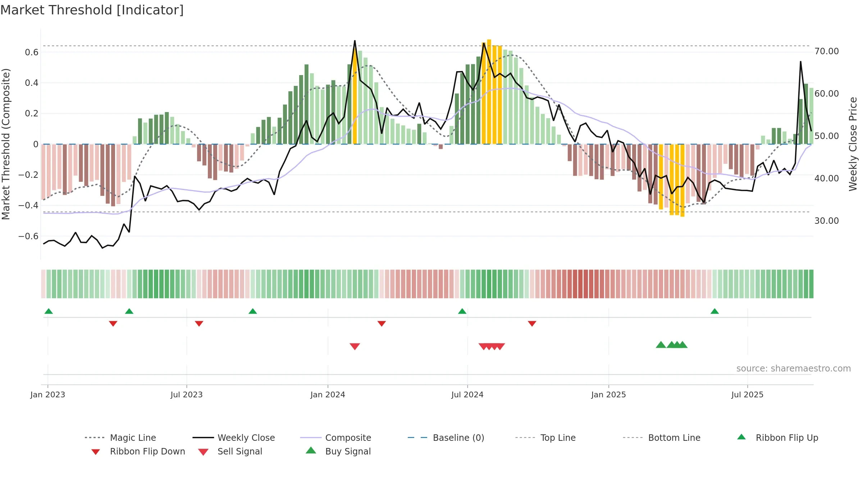This screenshot has height=485, width=863.
Task: Click the rightmost Sell Signal triangle in the 2024 cluster
Action: (500, 346)
